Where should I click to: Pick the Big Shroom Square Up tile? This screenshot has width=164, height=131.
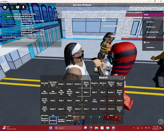coord(70,92)
